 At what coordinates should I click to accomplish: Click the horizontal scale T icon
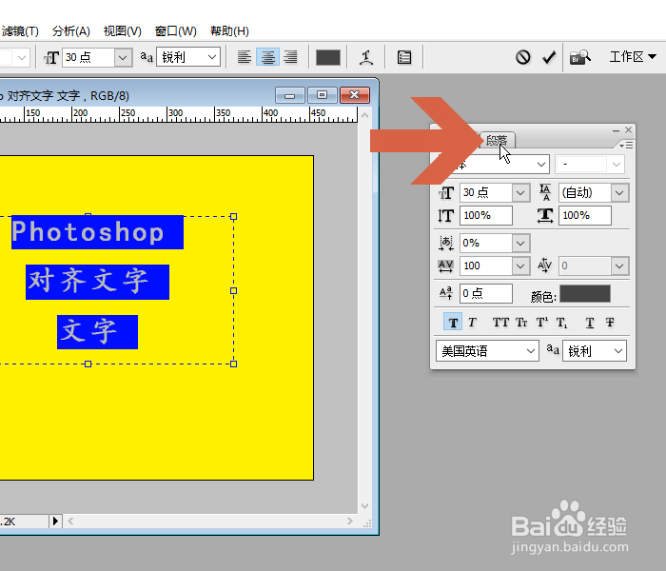click(x=545, y=216)
